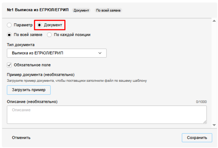
Task: Click the №1 Выписка из ЕГРЮЛ/ЕГРИП title
Action: coord(38,10)
